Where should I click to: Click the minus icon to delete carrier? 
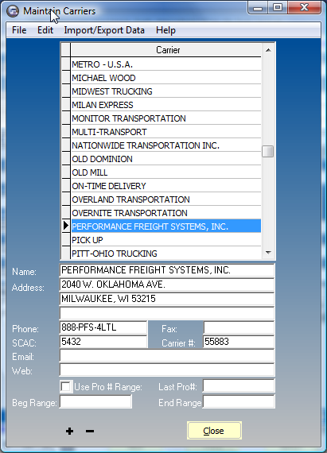click(x=90, y=431)
